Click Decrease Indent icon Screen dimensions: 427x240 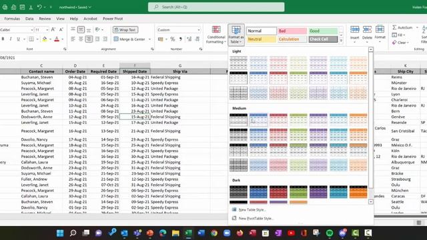tap(97, 39)
